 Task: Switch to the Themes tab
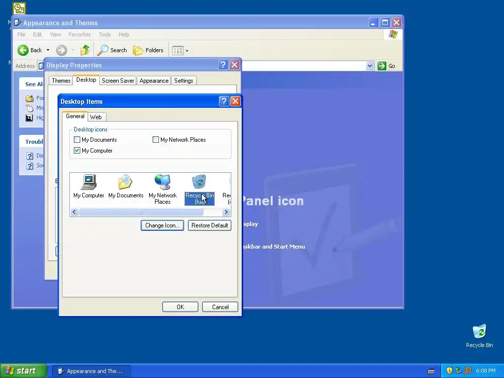pyautogui.click(x=61, y=81)
